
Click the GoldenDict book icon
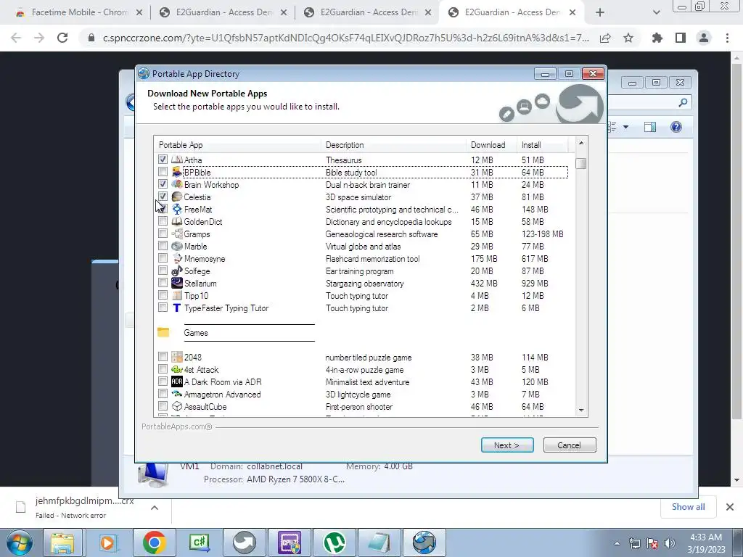pyautogui.click(x=177, y=221)
